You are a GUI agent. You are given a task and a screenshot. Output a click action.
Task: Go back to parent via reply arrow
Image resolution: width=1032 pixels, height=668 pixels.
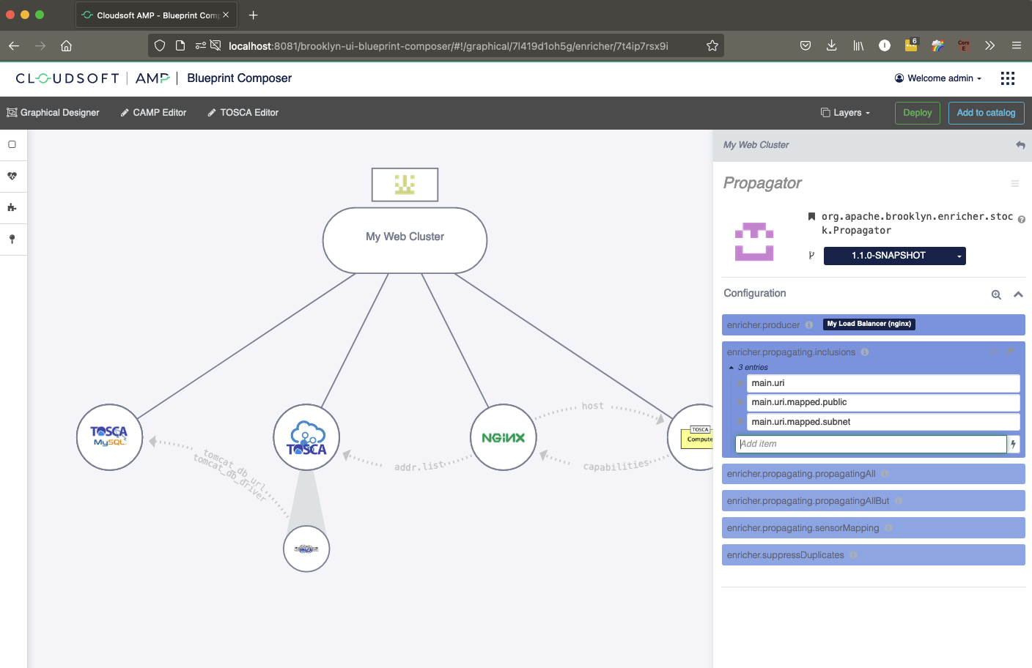[x=1020, y=145]
